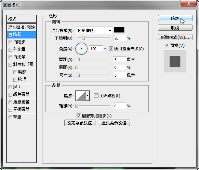This screenshot has height=170, width=199.
Task: Enable the 內陰影 checkbox
Action: [x=10, y=42]
